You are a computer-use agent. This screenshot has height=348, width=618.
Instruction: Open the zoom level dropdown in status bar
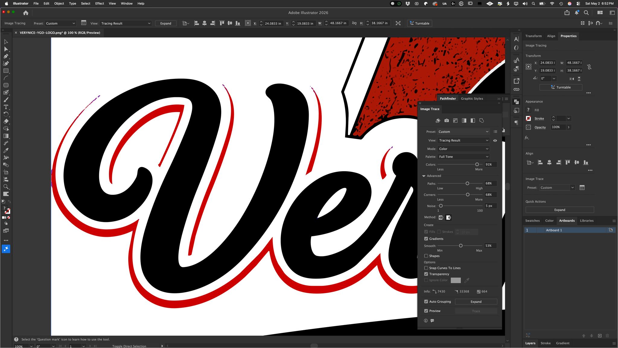click(x=31, y=346)
